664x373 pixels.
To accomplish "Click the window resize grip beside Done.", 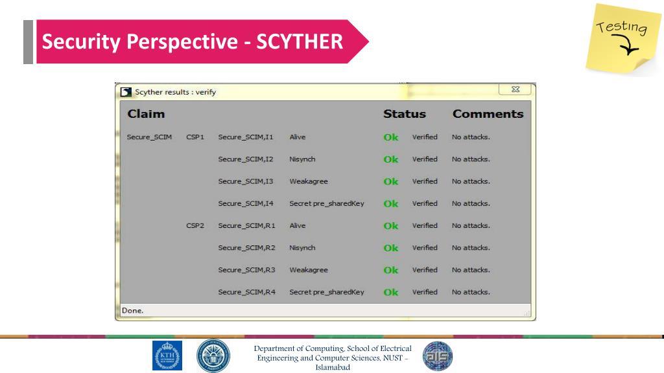I will tap(527, 313).
